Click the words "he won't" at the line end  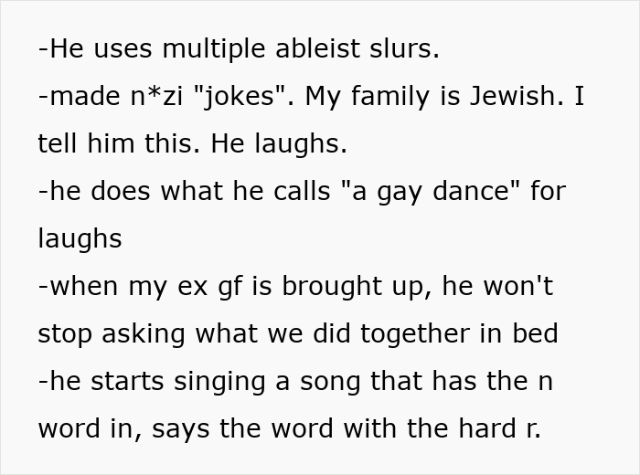497,285
